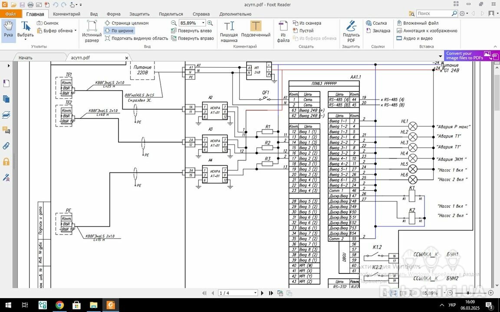Switch to Начать document tab
The image size is (500, 312).
[x=26, y=58]
